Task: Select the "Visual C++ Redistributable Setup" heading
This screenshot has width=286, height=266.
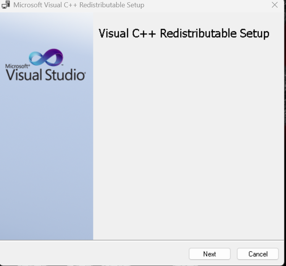Action: (x=184, y=34)
